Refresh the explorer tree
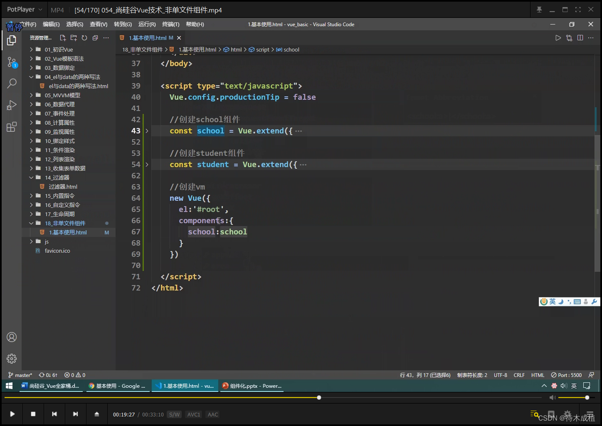 tap(84, 38)
